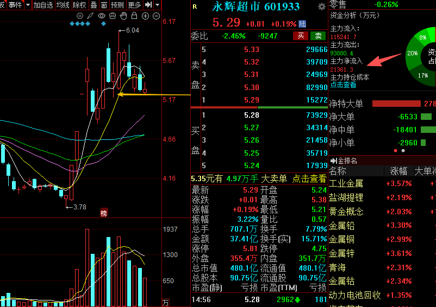Select the red pagination dot
The image size is (436, 307).
click(x=395, y=151)
